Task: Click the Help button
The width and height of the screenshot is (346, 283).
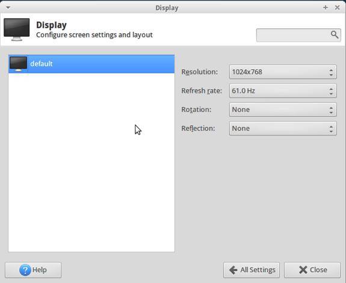Action: point(33,270)
